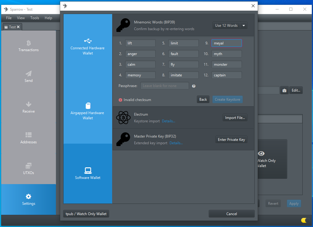This screenshot has width=313, height=227.
Task: Click the Mnemonic Words key icon
Action: click(x=123, y=25)
